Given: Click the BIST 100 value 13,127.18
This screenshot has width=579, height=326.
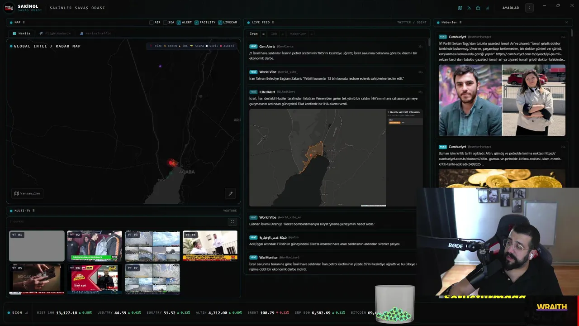Looking at the screenshot, I should pos(66,313).
